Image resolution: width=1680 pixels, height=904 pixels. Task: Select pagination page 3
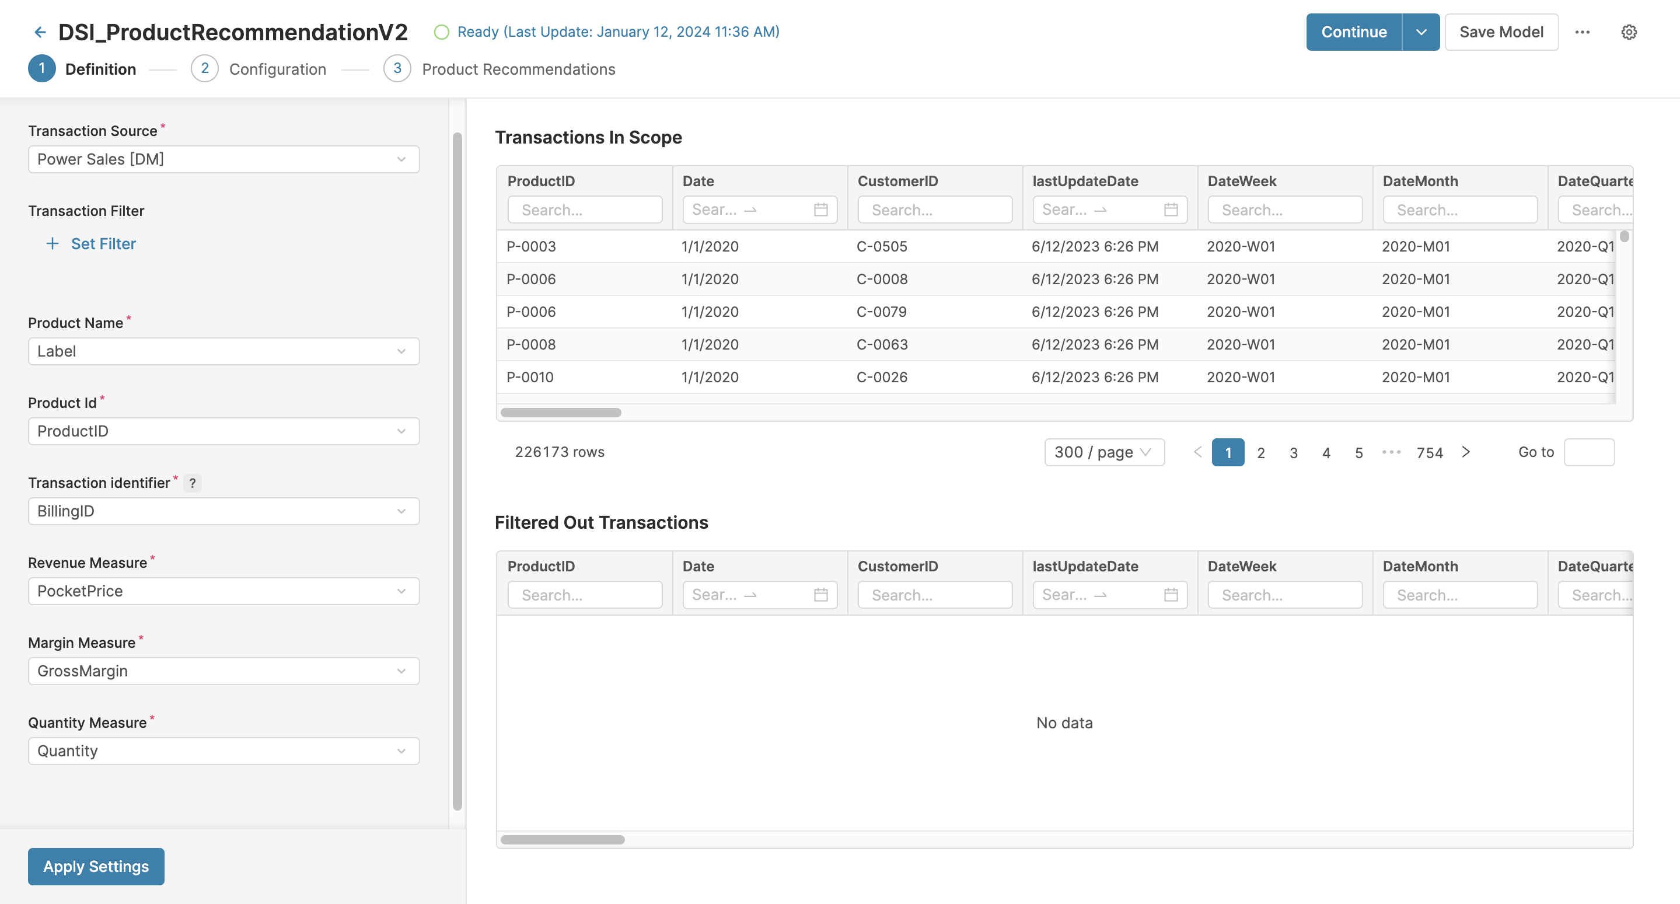tap(1293, 452)
